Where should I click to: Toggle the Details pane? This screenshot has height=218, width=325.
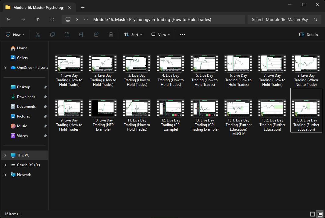(309, 35)
